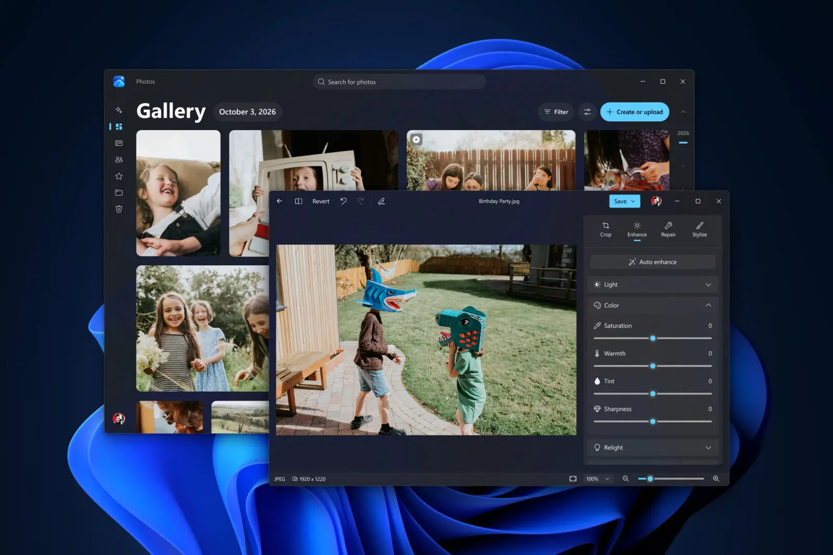The height and width of the screenshot is (555, 833).
Task: Switch to Crop tab
Action: 606,229
